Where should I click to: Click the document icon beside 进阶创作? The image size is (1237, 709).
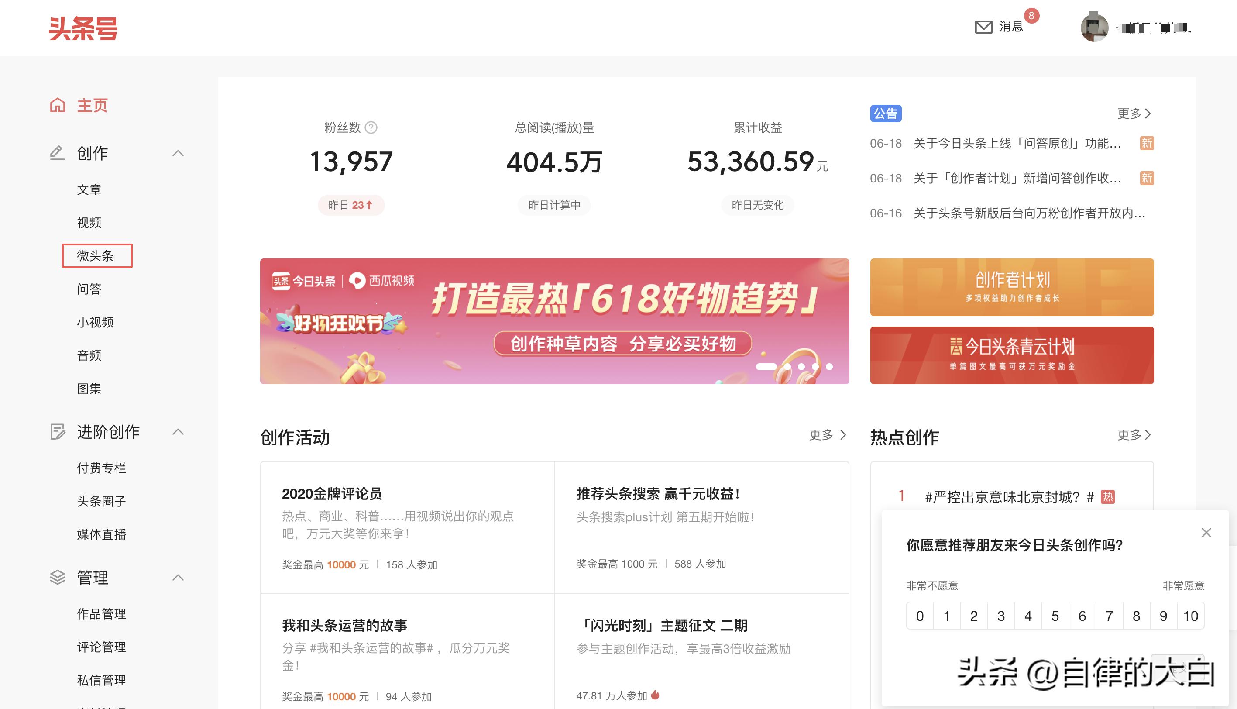click(57, 431)
